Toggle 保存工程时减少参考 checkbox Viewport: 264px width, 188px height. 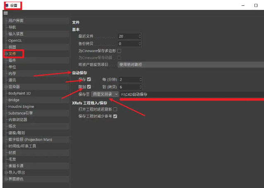115,117
